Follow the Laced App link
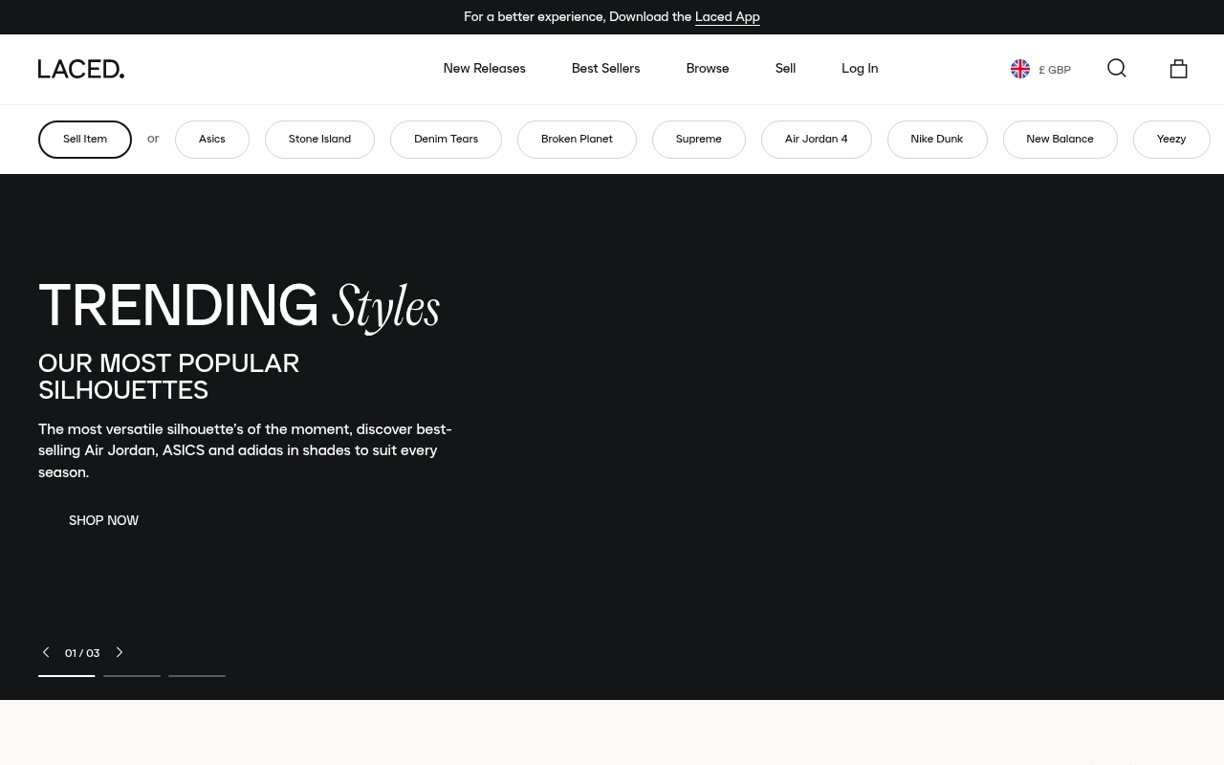Viewport: 1224px width, 765px height. (728, 17)
